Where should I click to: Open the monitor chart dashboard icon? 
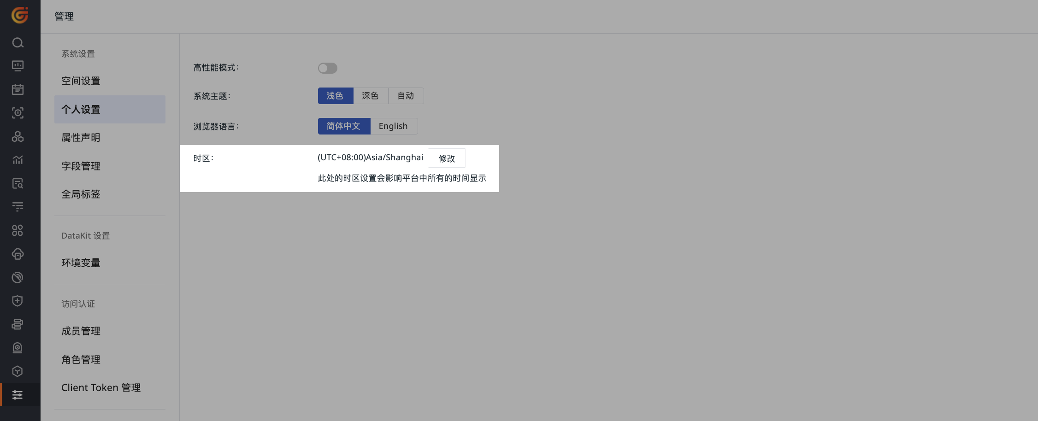point(18,66)
